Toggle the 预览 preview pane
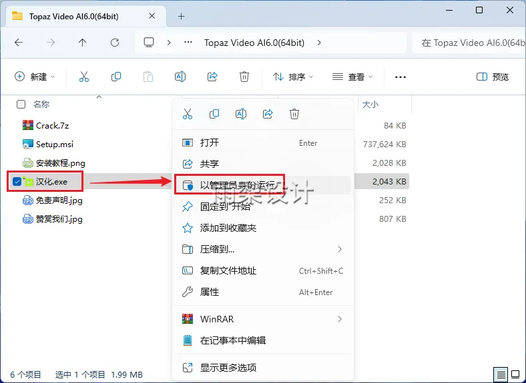The height and width of the screenshot is (383, 526). [x=493, y=77]
